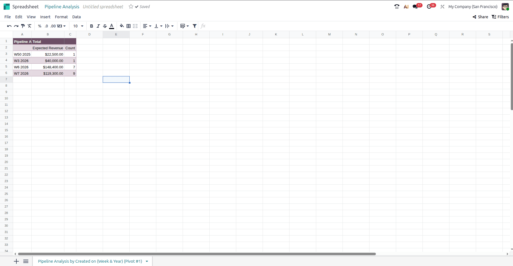Open My Company (San Francisco) switcher
Screen dimensions: 513x266
[x=473, y=7]
